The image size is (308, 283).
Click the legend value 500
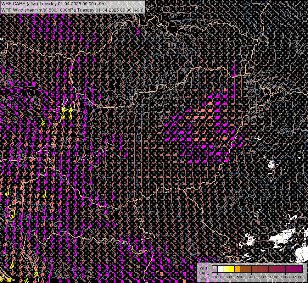pyautogui.click(x=240, y=277)
